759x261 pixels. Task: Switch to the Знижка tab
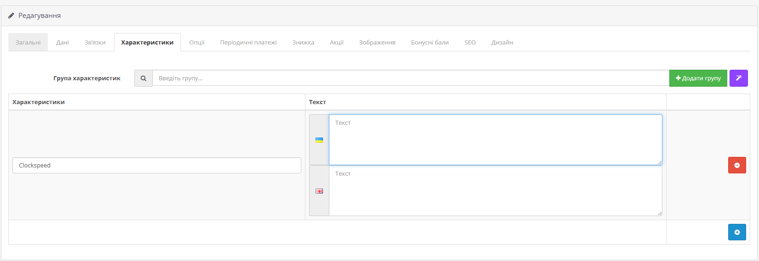[x=303, y=42]
